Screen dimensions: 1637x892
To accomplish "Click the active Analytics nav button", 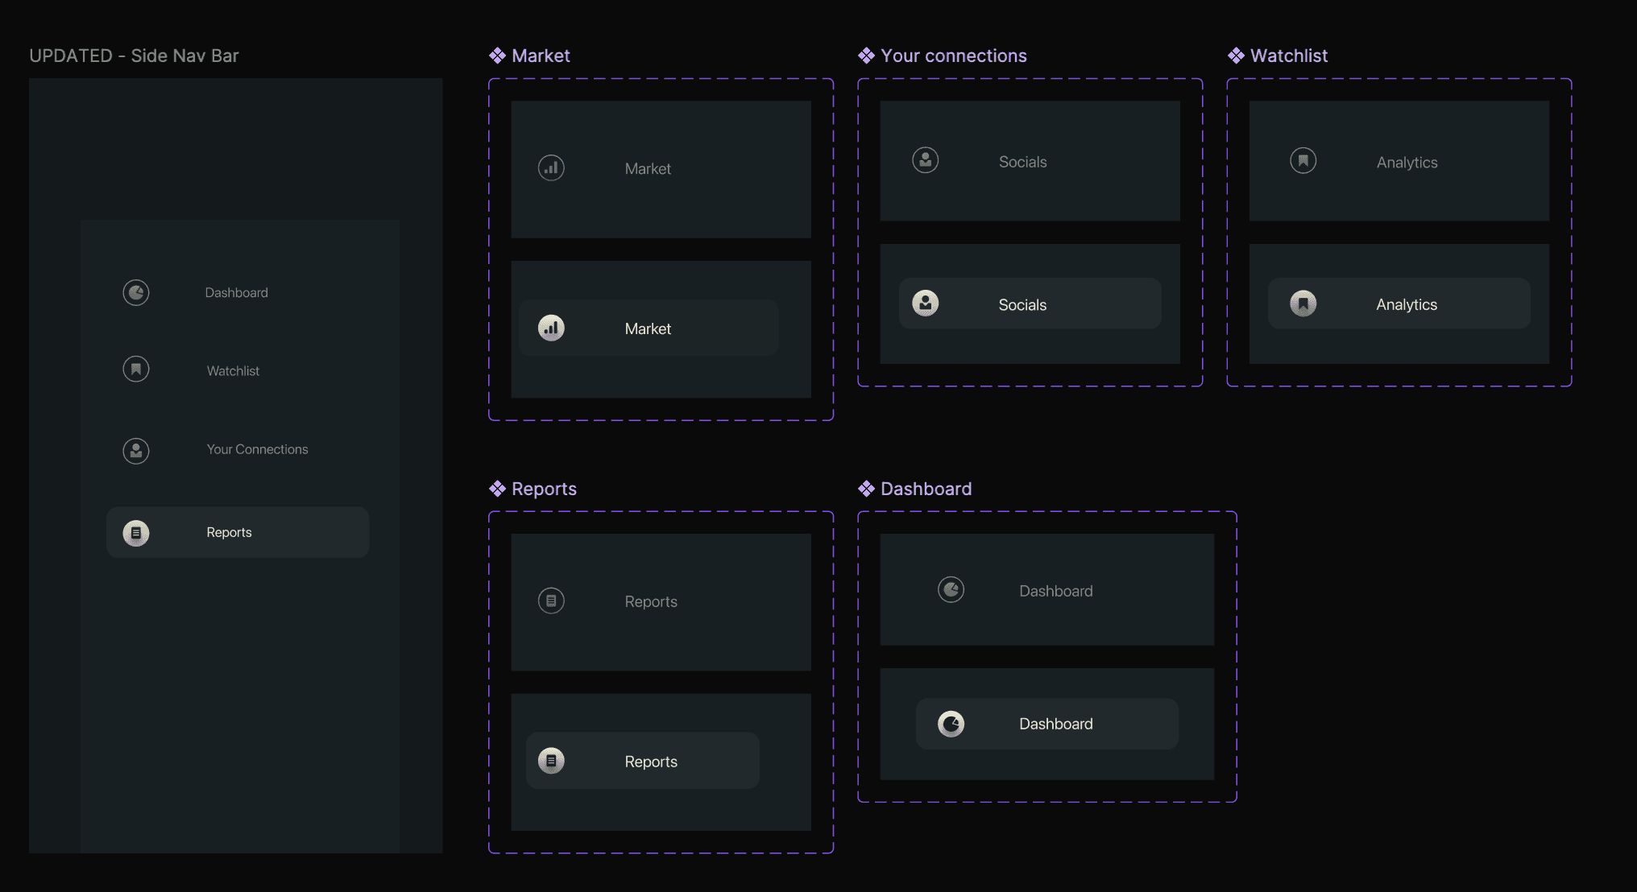I will tap(1399, 304).
